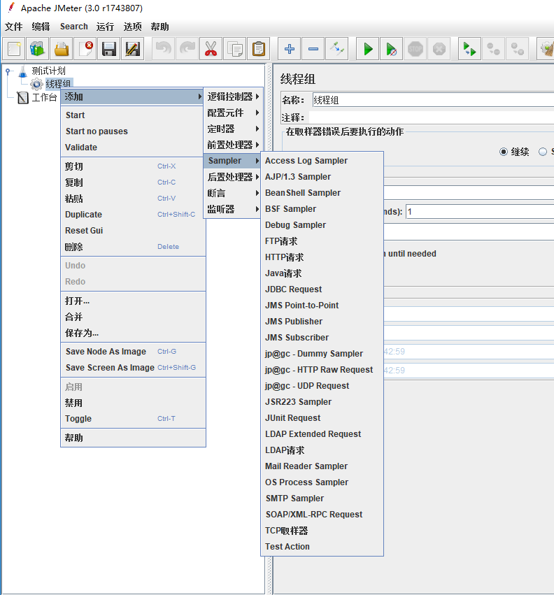Viewport: 554px width, 595px height.
Task: Choose Test Action menu entry
Action: click(x=322, y=547)
